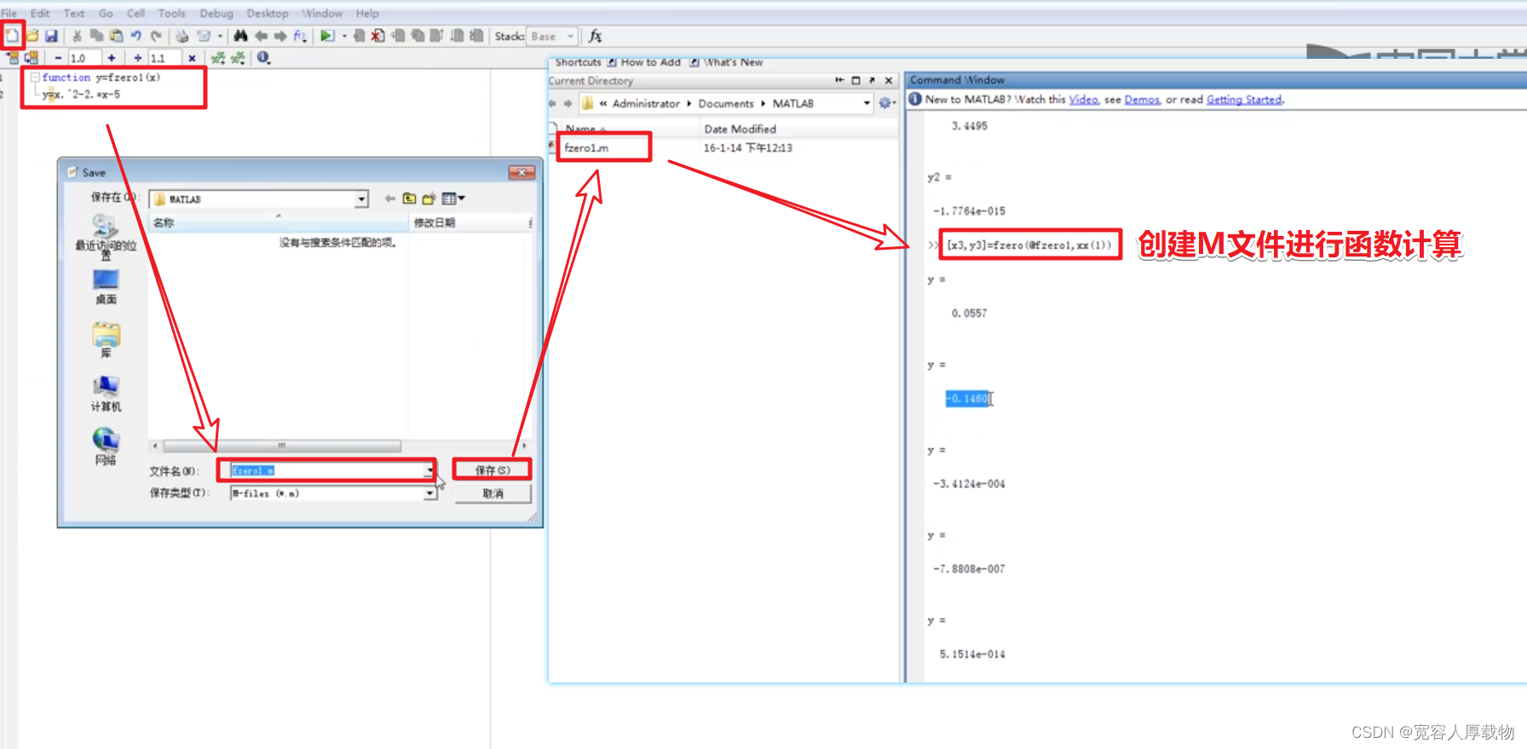
Task: Click the Open file folder icon
Action: 32,36
